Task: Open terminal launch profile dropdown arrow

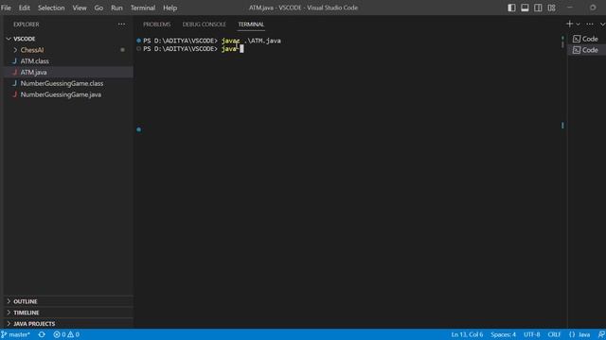Action: click(579, 25)
